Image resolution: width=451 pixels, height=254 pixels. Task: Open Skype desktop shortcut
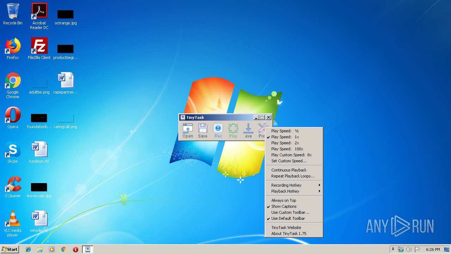click(13, 152)
